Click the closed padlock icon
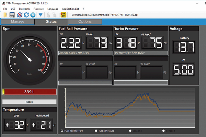Image resolution: width=206 pixels, height=137 pixels. (48, 15)
